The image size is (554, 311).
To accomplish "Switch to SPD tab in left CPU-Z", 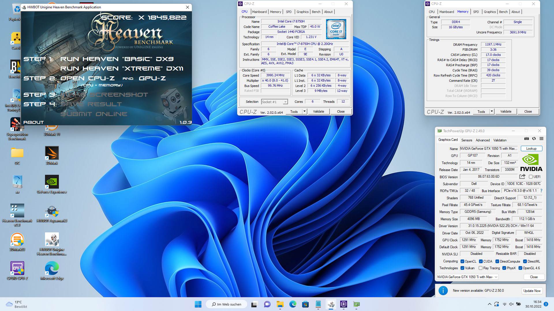I will [289, 12].
